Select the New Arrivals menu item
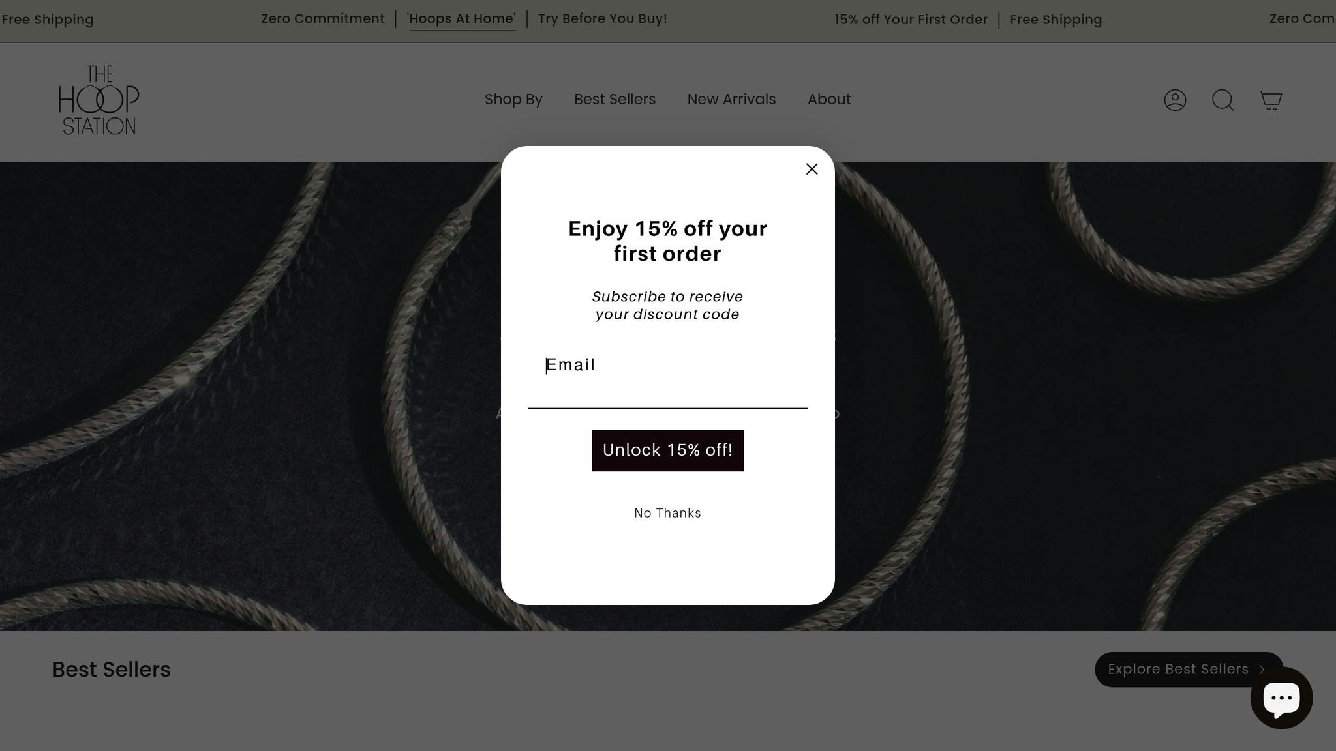Image resolution: width=1336 pixels, height=751 pixels. pos(731,99)
